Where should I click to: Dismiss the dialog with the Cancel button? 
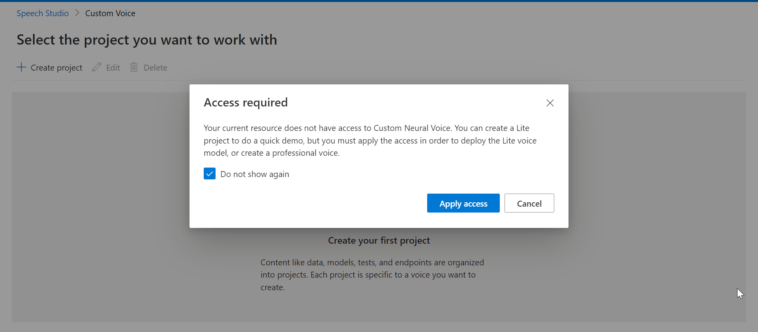coord(529,203)
